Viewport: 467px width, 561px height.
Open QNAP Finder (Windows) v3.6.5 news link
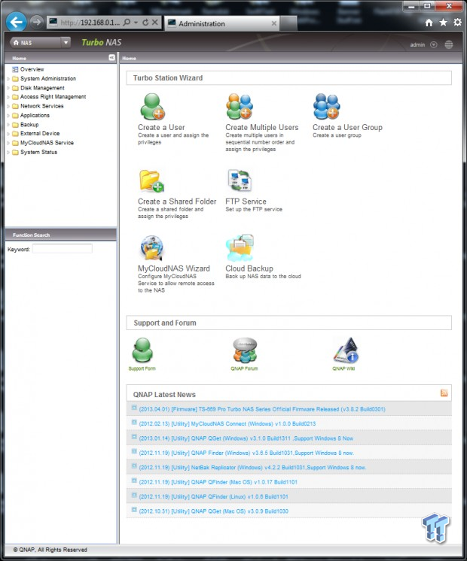coord(246,453)
